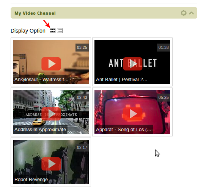Click the 02:43 duration badge
This screenshot has width=209, height=194.
(82, 97)
